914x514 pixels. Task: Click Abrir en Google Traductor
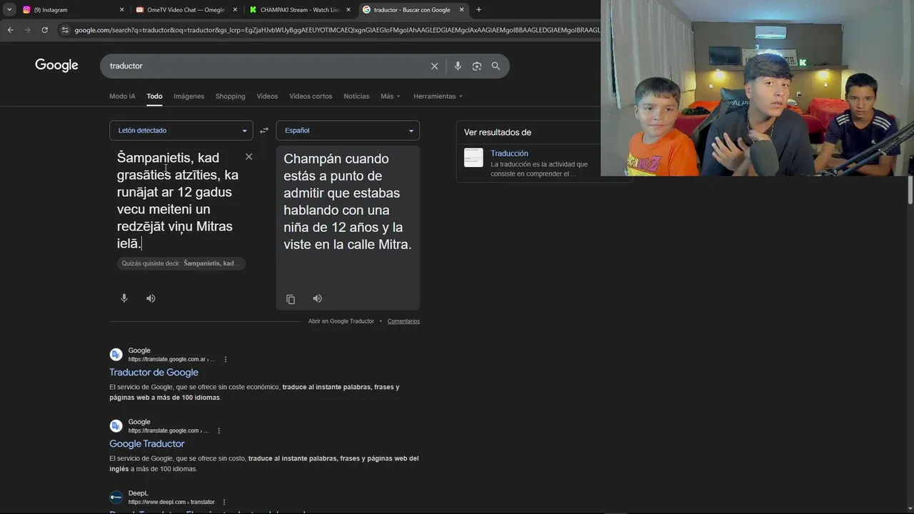tap(341, 321)
